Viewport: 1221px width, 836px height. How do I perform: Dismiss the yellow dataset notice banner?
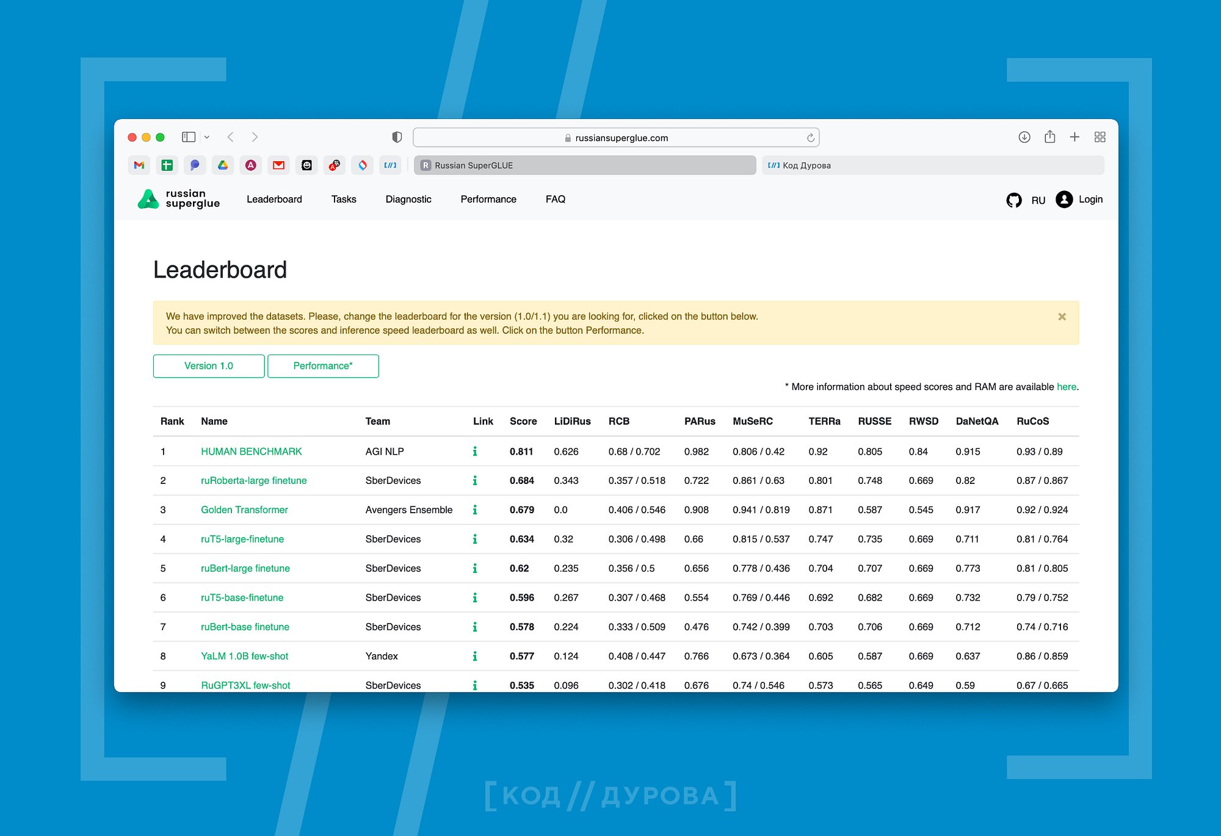(x=1062, y=317)
